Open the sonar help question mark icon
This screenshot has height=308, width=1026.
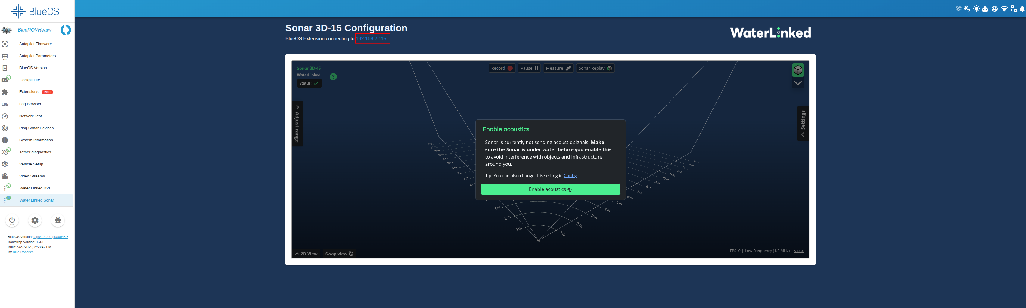click(x=333, y=77)
